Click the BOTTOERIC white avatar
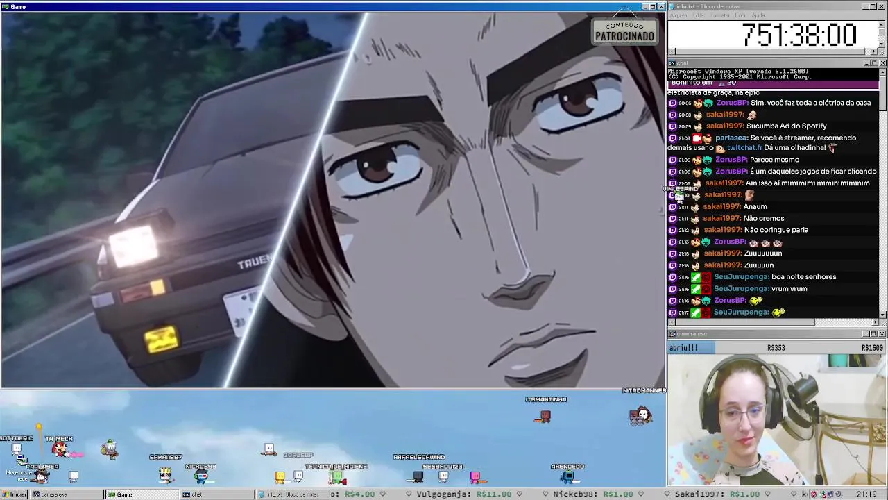 pos(17,449)
